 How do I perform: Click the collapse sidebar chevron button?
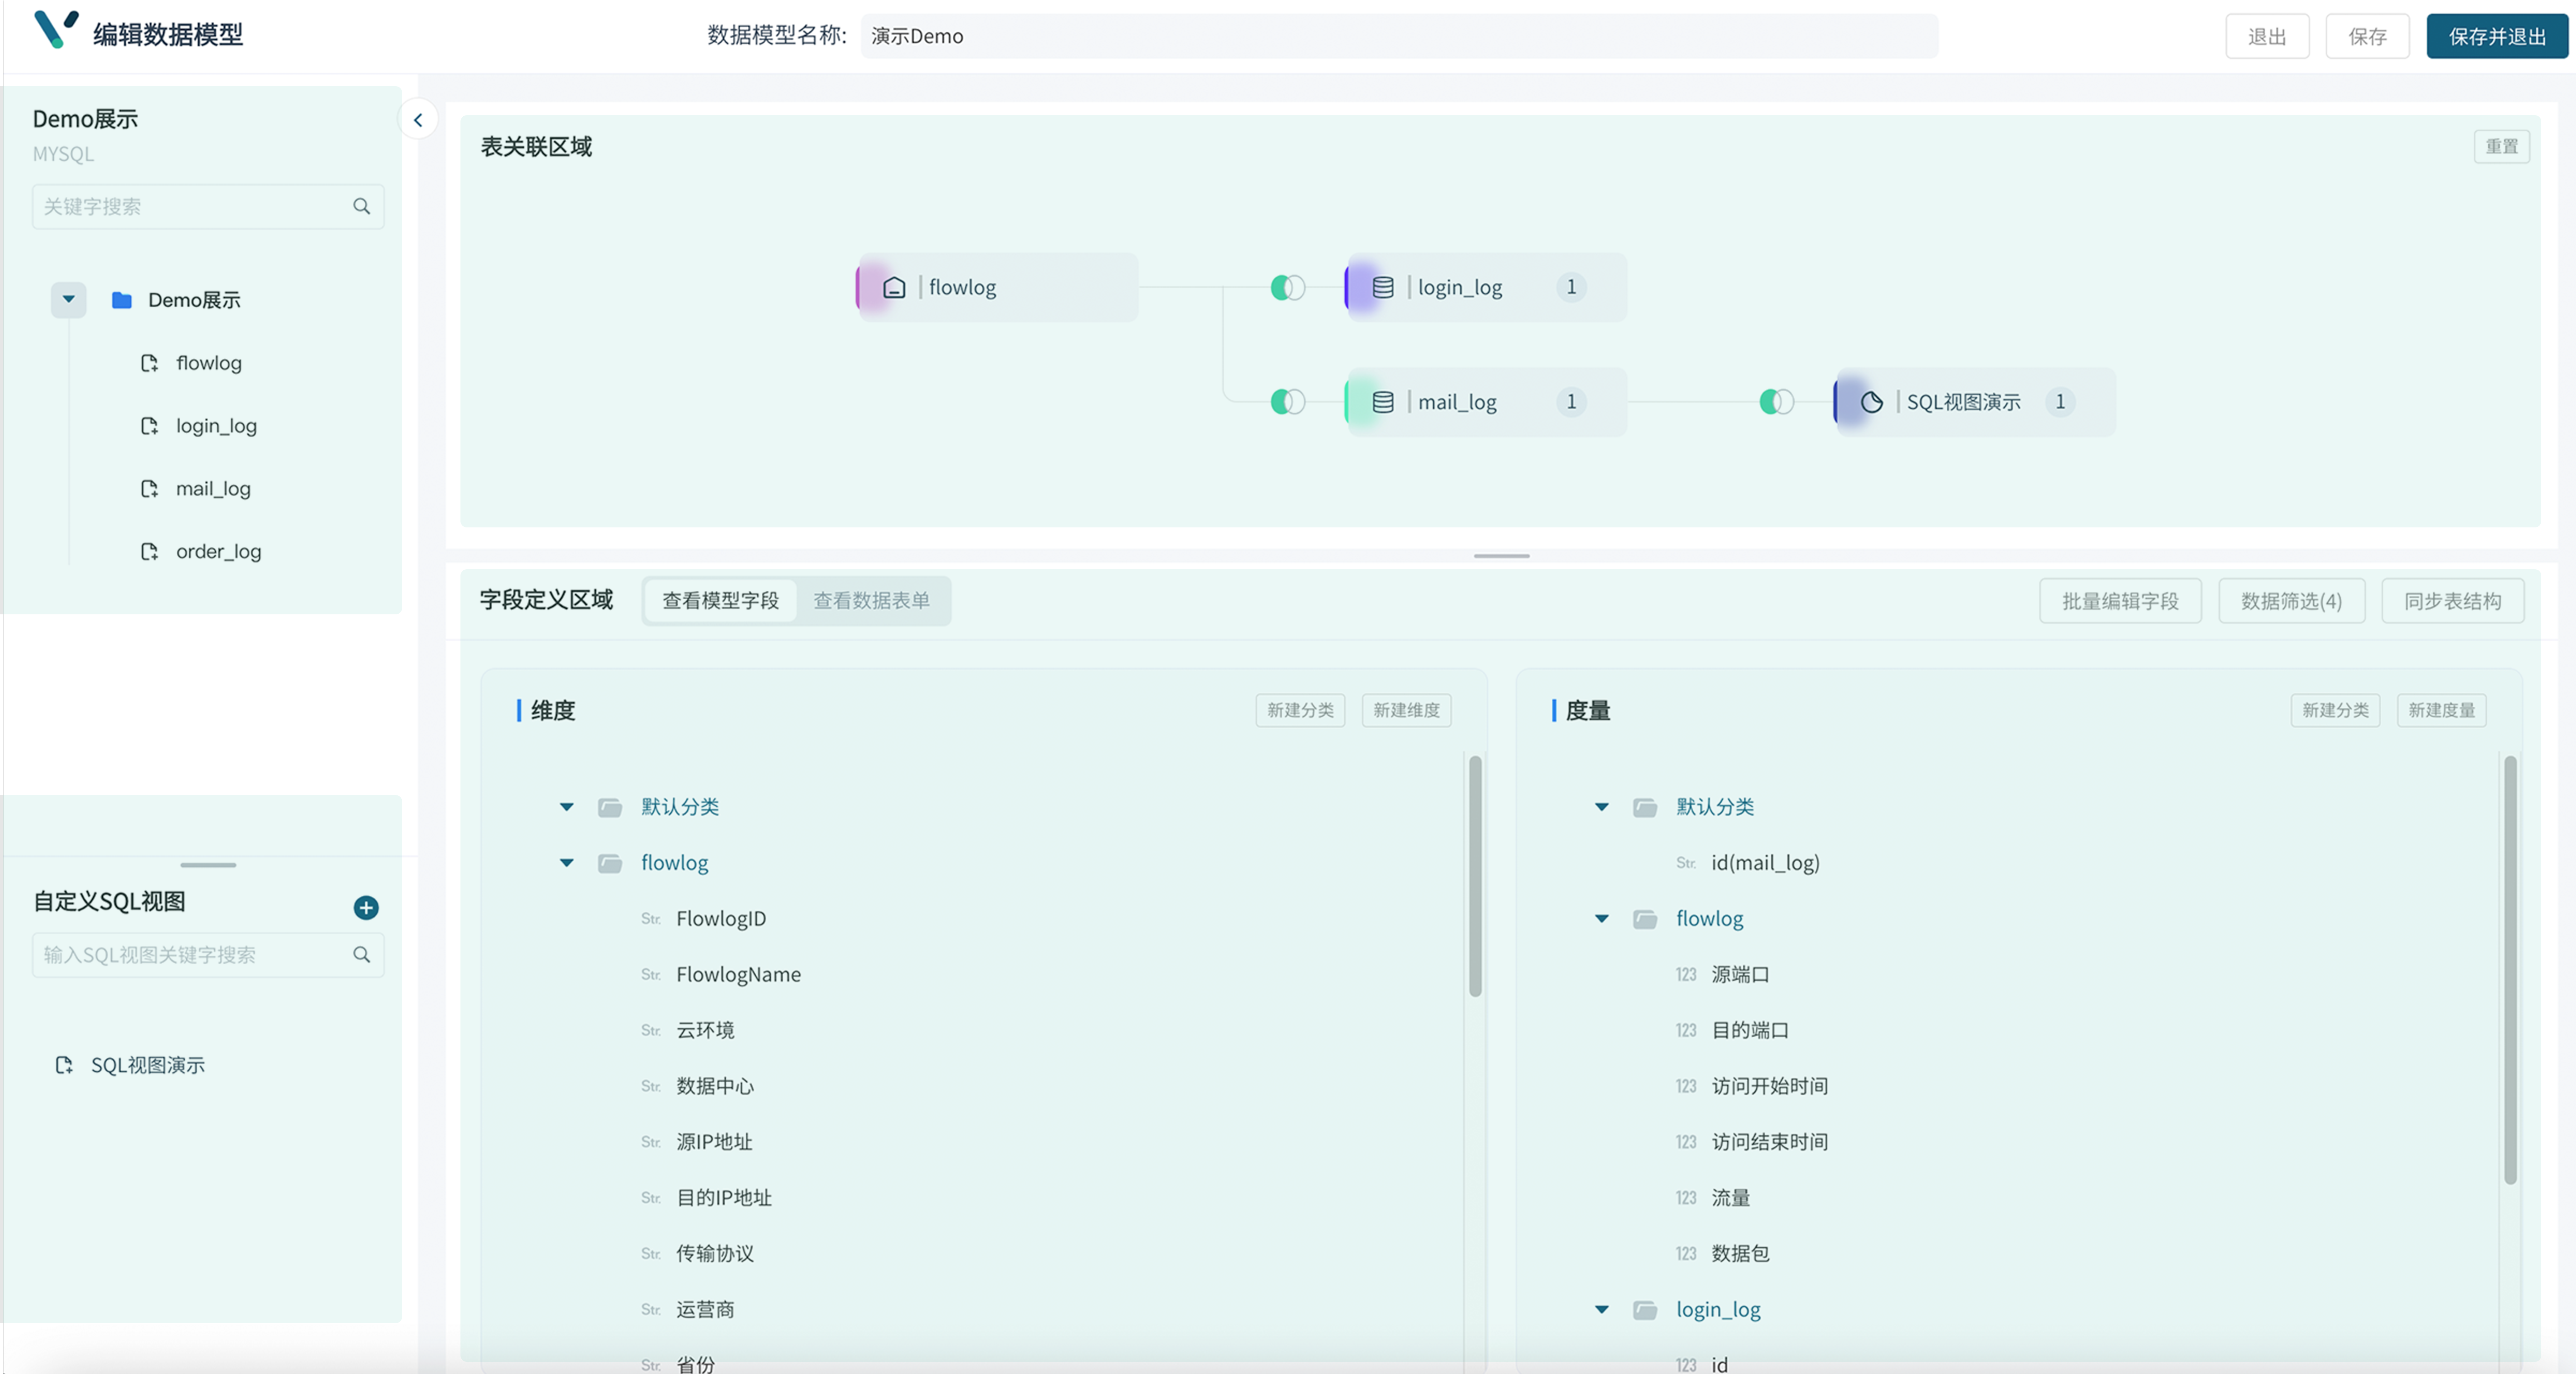[x=418, y=120]
